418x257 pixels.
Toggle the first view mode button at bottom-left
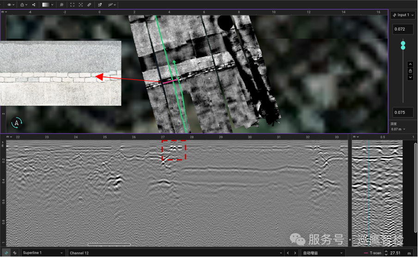click(x=6, y=253)
